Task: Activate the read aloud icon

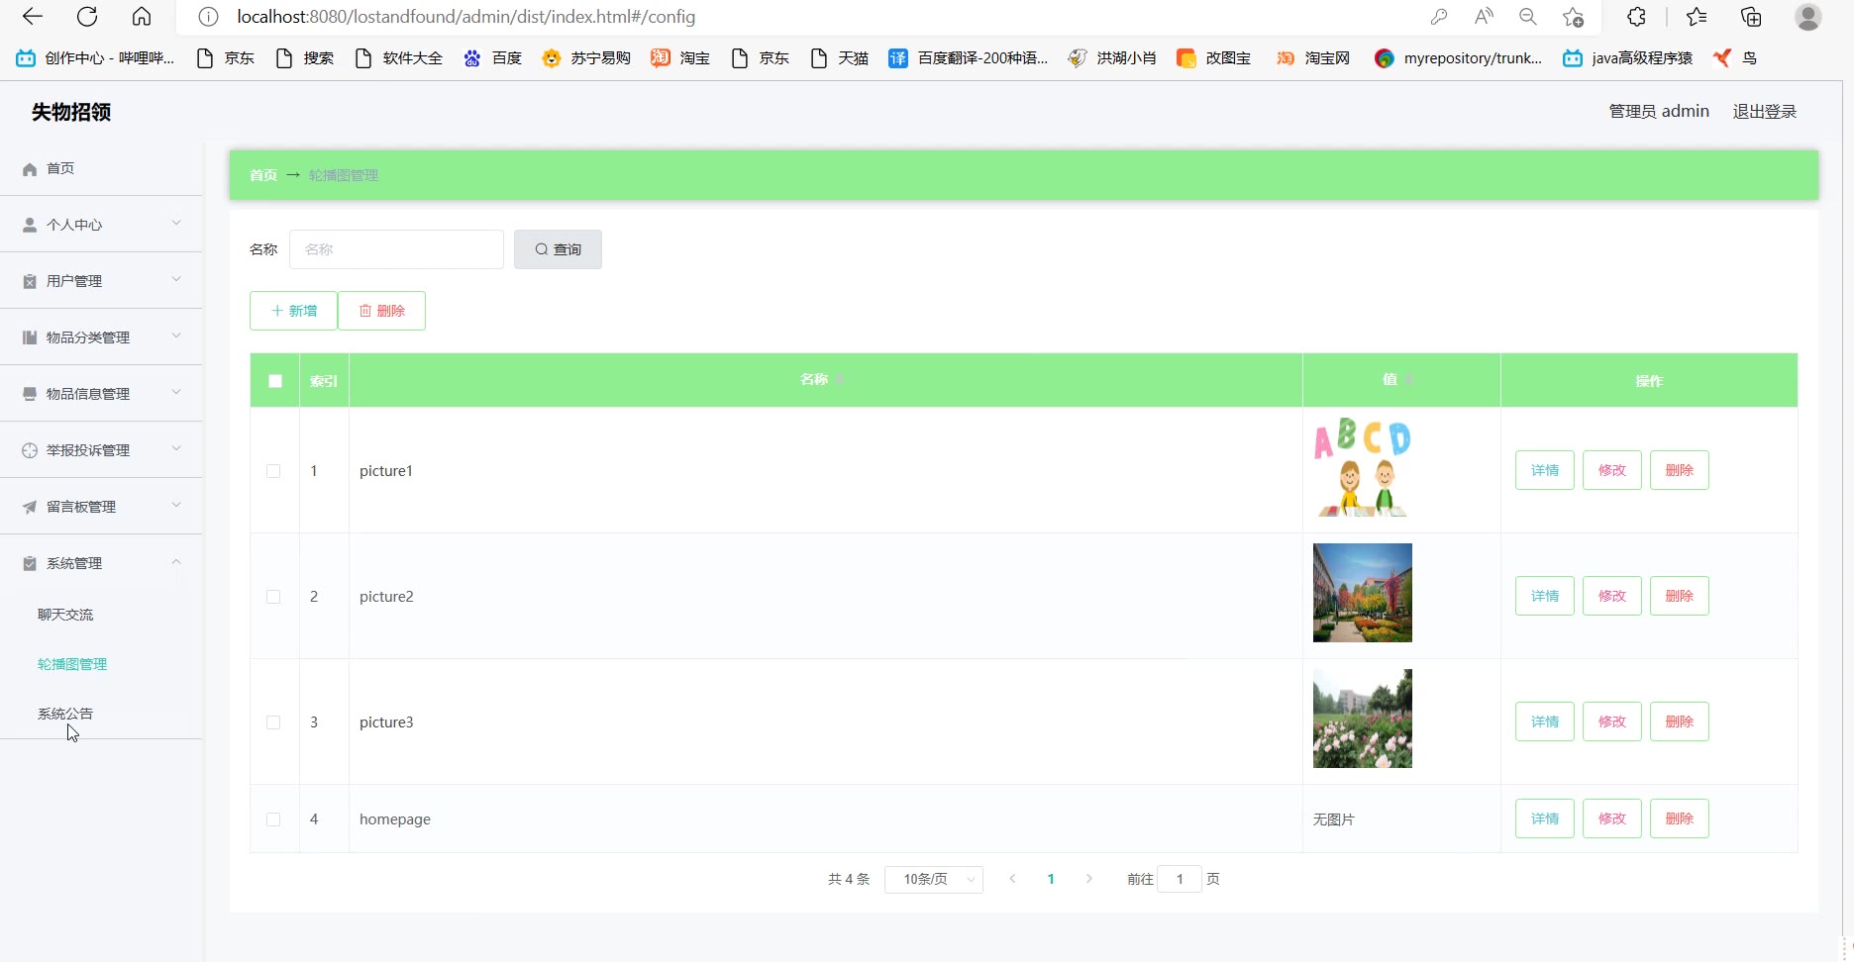Action: 1484,17
